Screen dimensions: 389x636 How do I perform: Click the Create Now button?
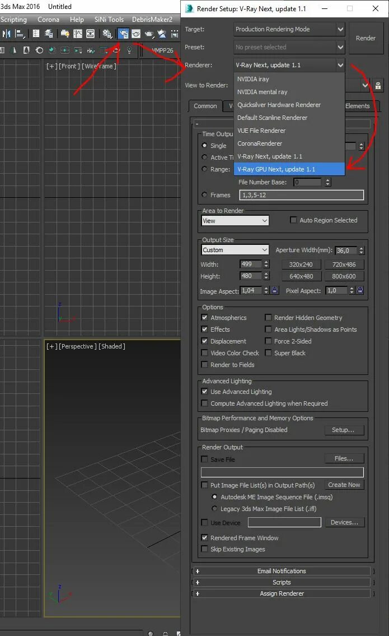click(x=344, y=485)
